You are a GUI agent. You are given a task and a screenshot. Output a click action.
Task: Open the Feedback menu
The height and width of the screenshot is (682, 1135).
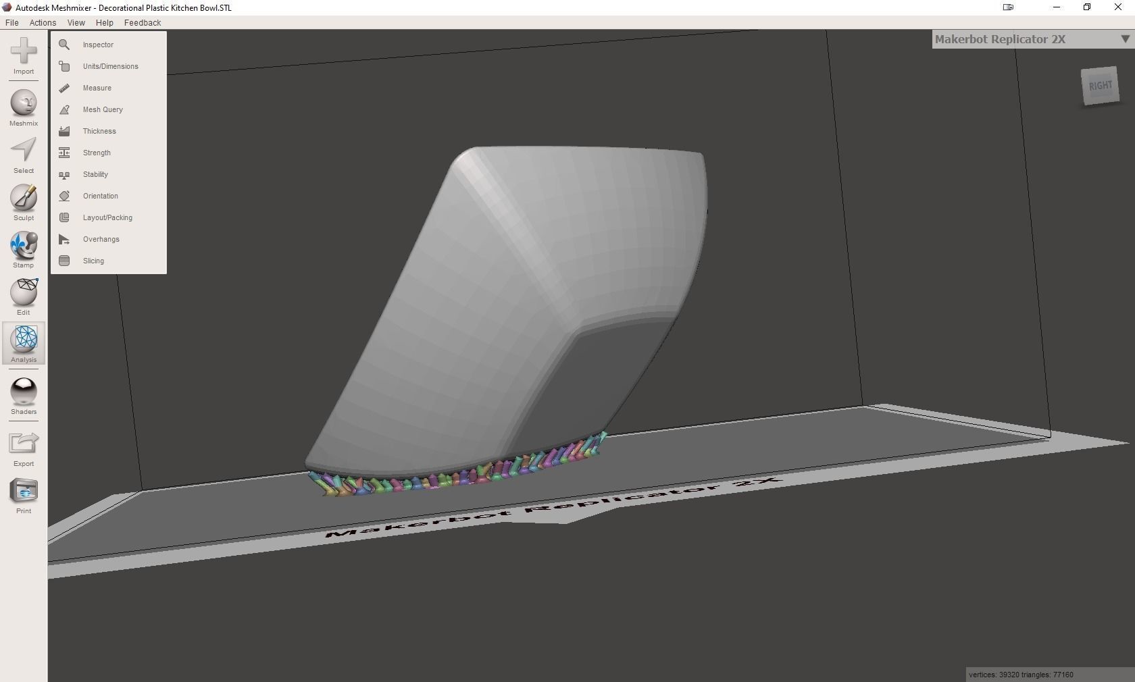tap(143, 22)
